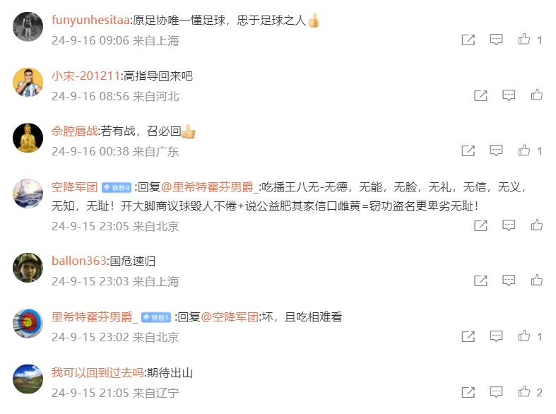This screenshot has width=556, height=414.
Task: Reply to 我可以回到过去吗's comment
Action: [x=496, y=392]
